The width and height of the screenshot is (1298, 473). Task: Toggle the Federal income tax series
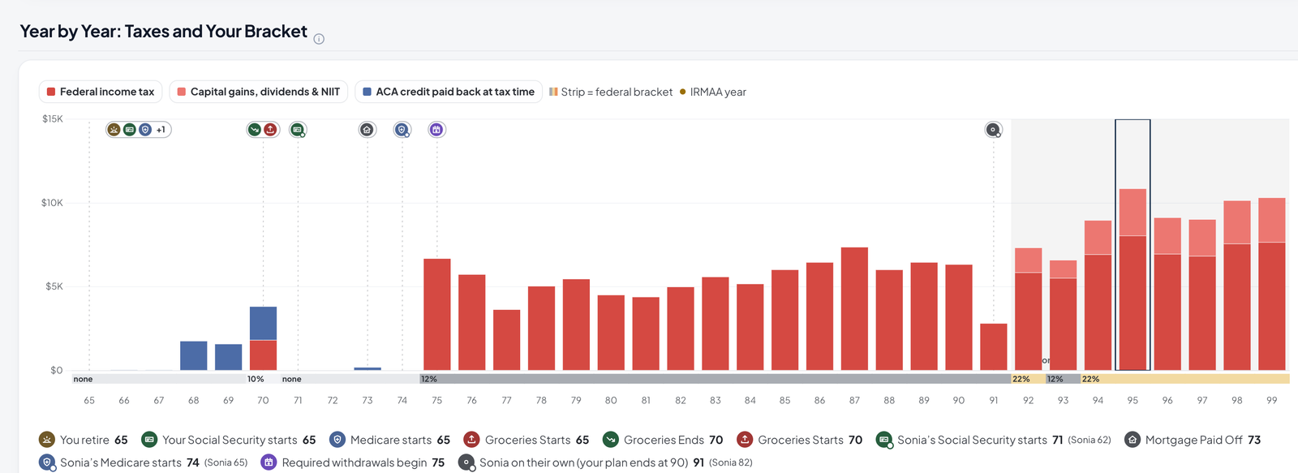coord(101,92)
